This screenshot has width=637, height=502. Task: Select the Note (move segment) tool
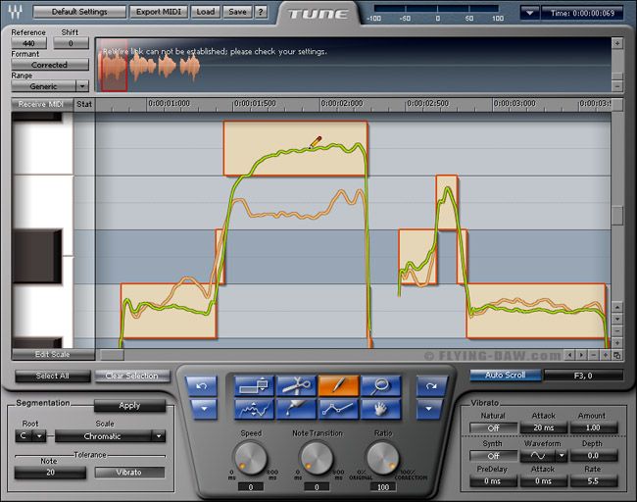tap(255, 385)
